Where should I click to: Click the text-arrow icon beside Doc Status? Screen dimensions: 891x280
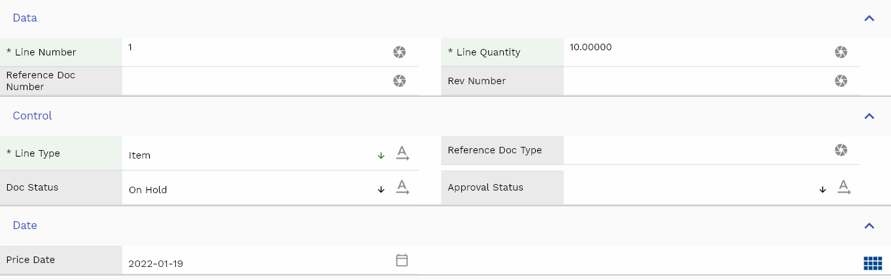(402, 188)
